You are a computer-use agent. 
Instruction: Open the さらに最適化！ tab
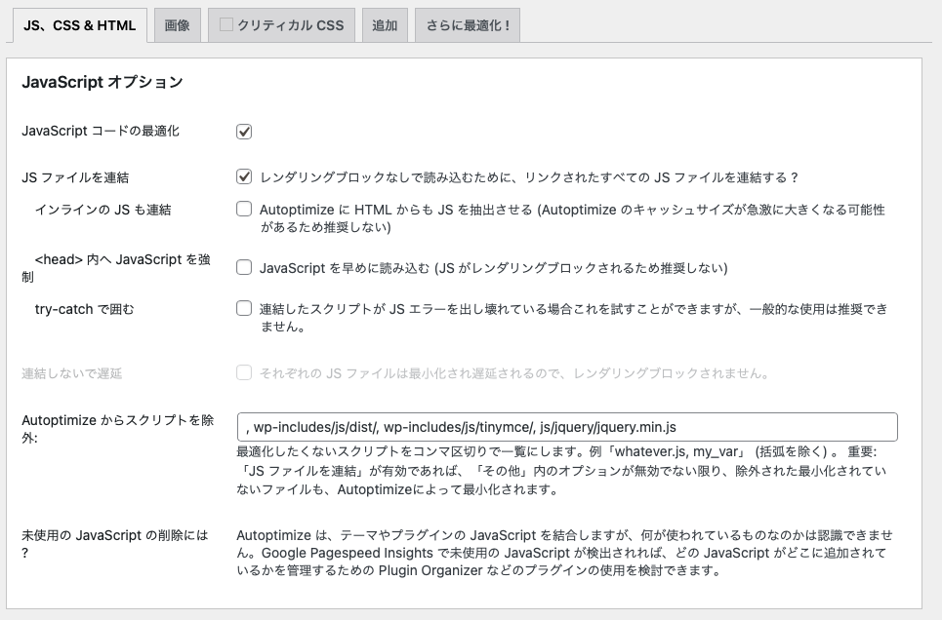point(468,25)
